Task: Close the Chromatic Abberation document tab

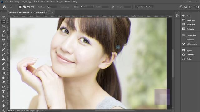Action: (x=52, y=12)
